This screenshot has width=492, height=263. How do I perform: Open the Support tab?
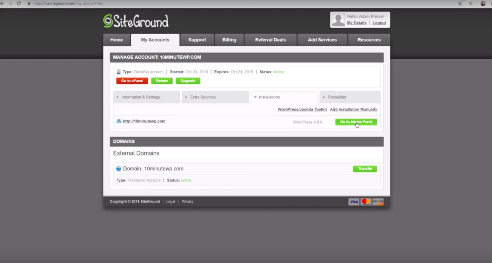pos(197,40)
